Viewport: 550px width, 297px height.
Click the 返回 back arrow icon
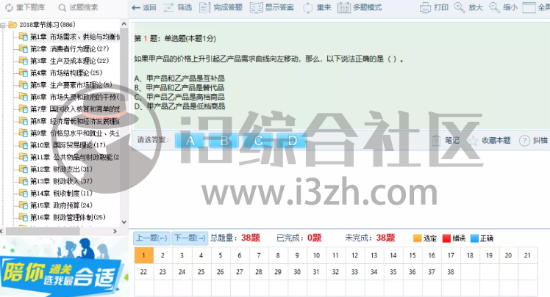tap(136, 7)
